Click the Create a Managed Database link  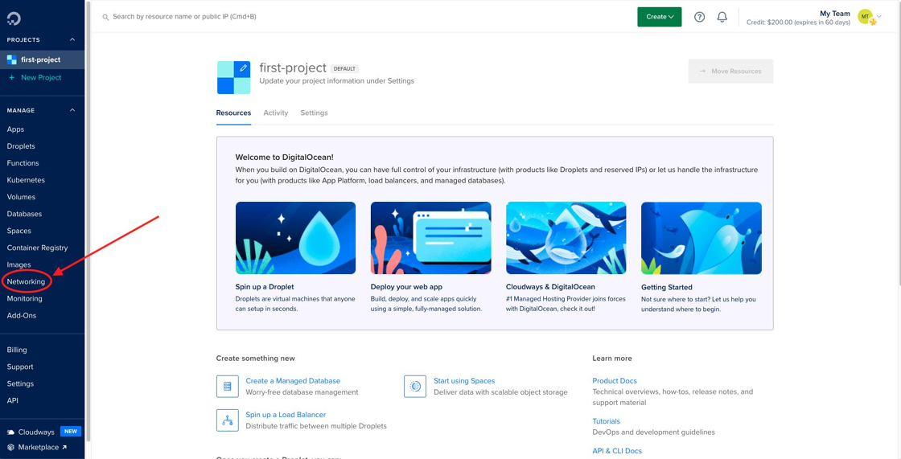click(x=293, y=381)
